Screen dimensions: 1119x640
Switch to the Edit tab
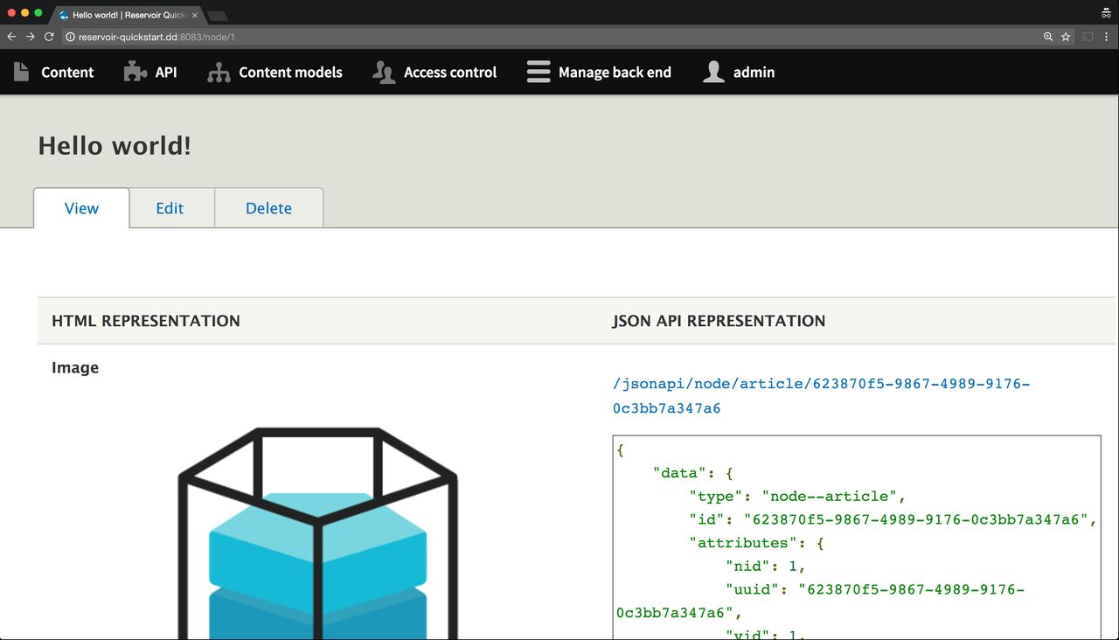click(170, 208)
